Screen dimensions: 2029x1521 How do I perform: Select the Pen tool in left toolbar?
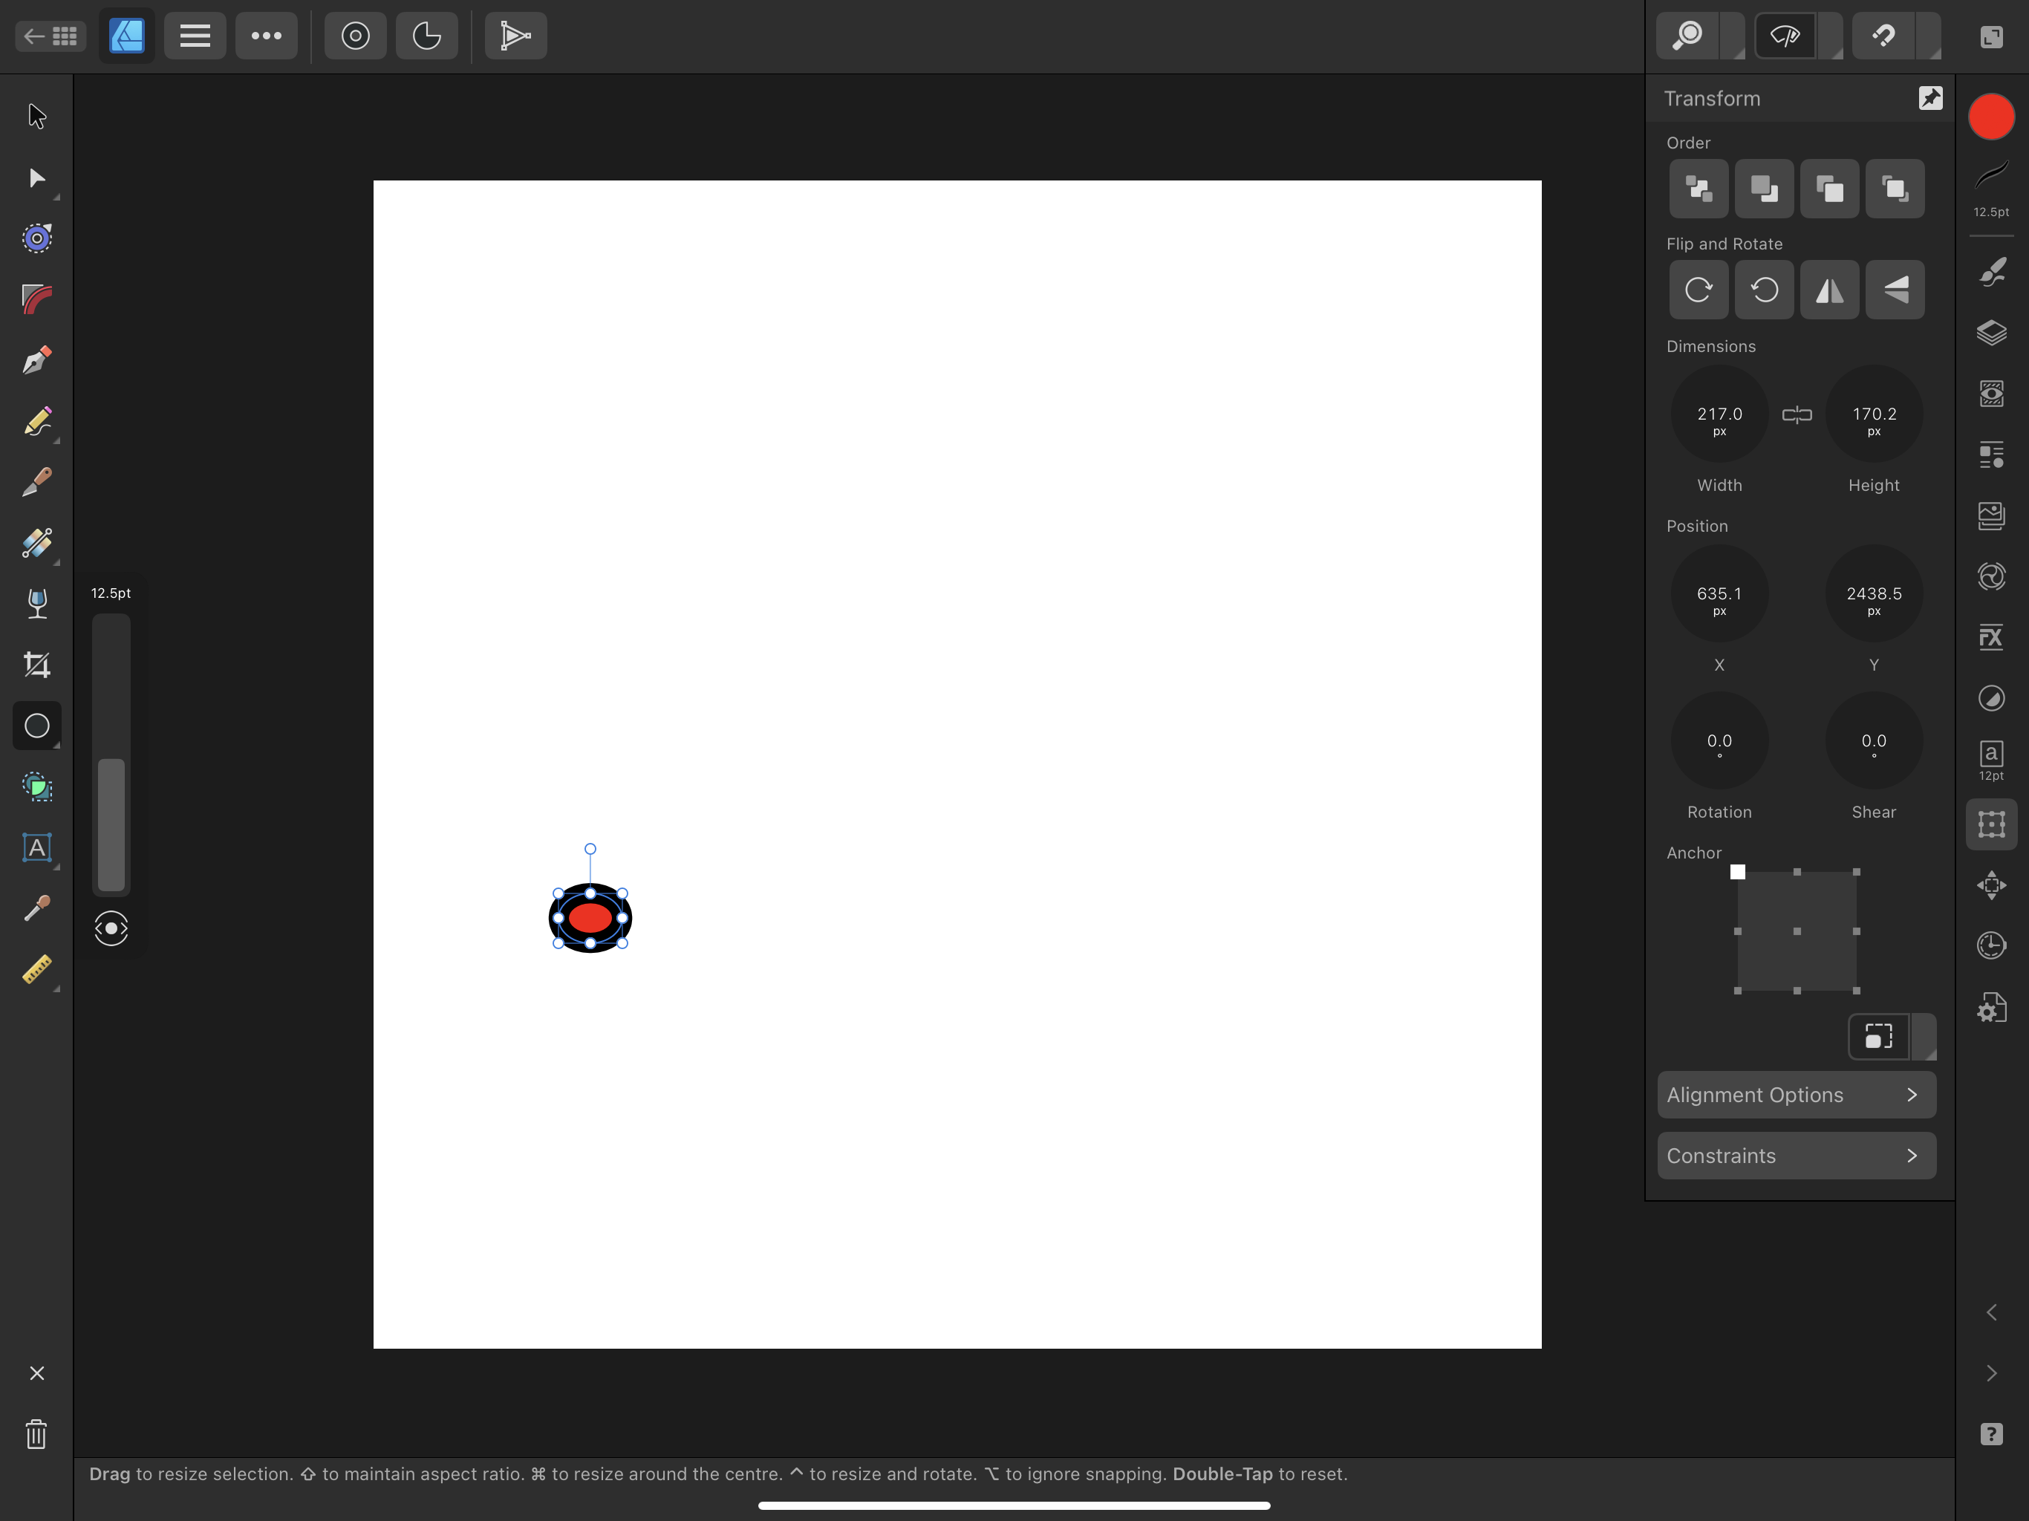click(36, 360)
